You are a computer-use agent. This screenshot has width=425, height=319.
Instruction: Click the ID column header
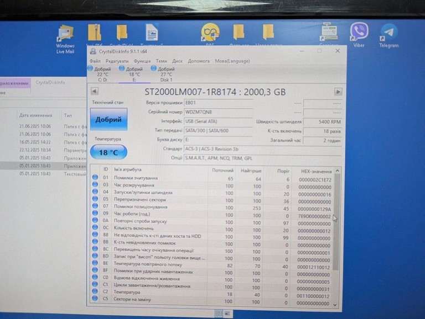point(106,169)
